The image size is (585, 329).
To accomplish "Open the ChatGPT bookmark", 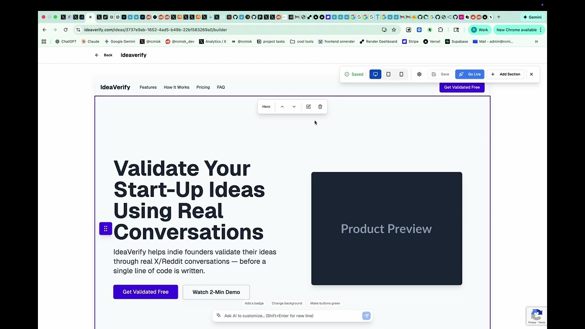I will click(x=66, y=42).
